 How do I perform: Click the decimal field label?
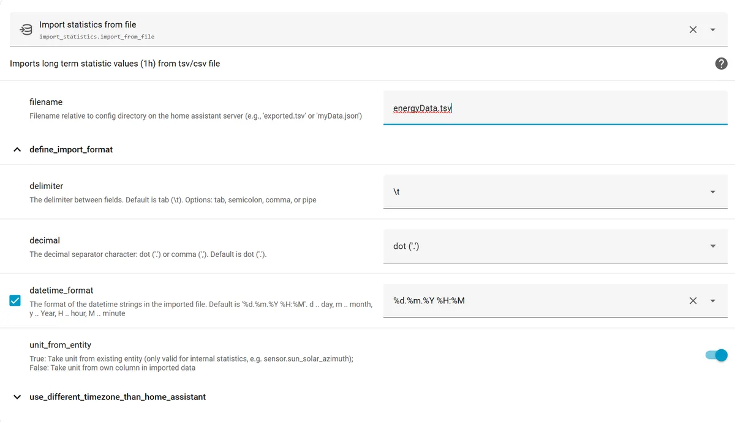[45, 240]
